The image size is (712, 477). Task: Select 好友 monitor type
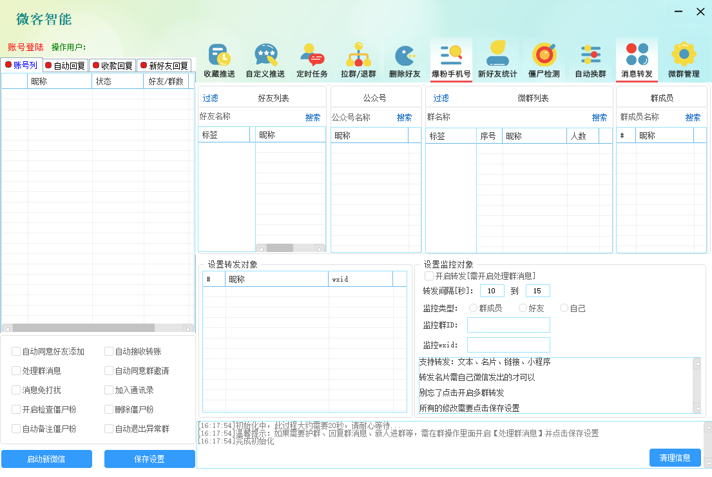click(523, 308)
